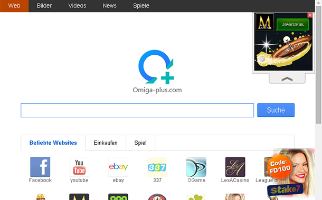Screen dimensions: 322x200
Task: Switch to the News search tab
Action: [110, 6]
